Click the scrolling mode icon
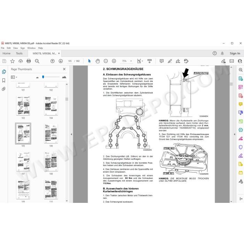 (150, 61)
